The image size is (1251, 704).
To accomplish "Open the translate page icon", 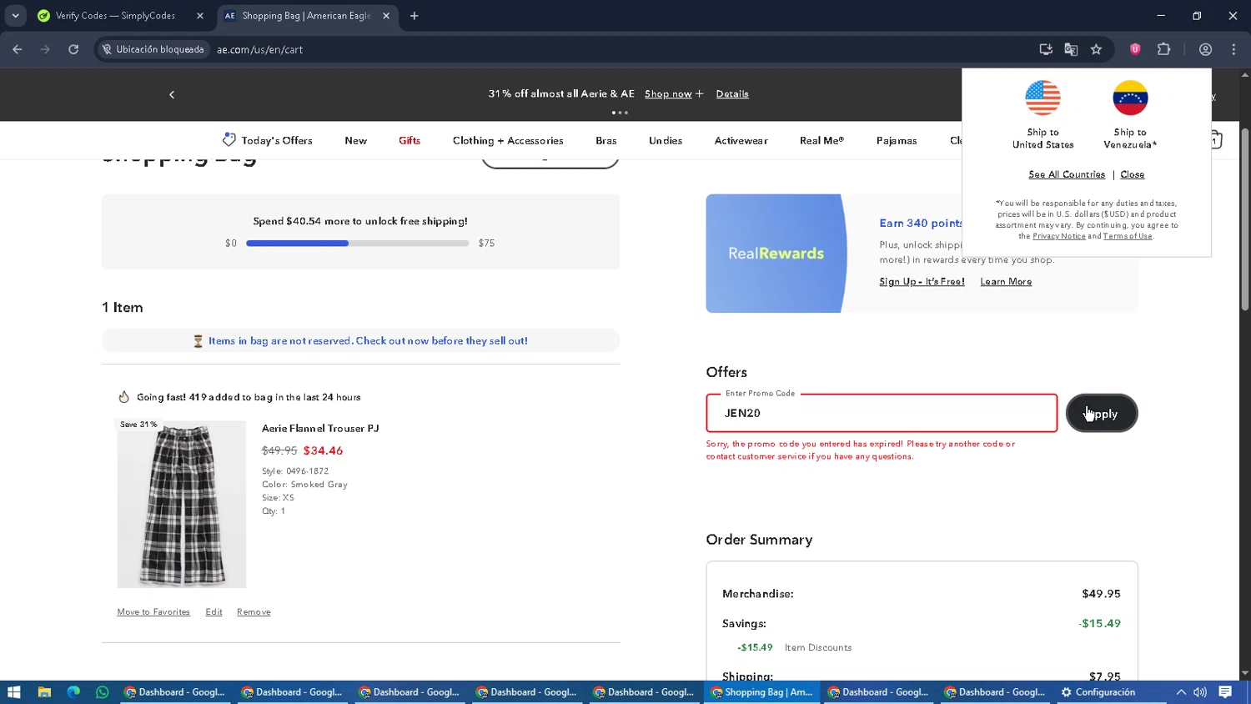I will 1072,49.
